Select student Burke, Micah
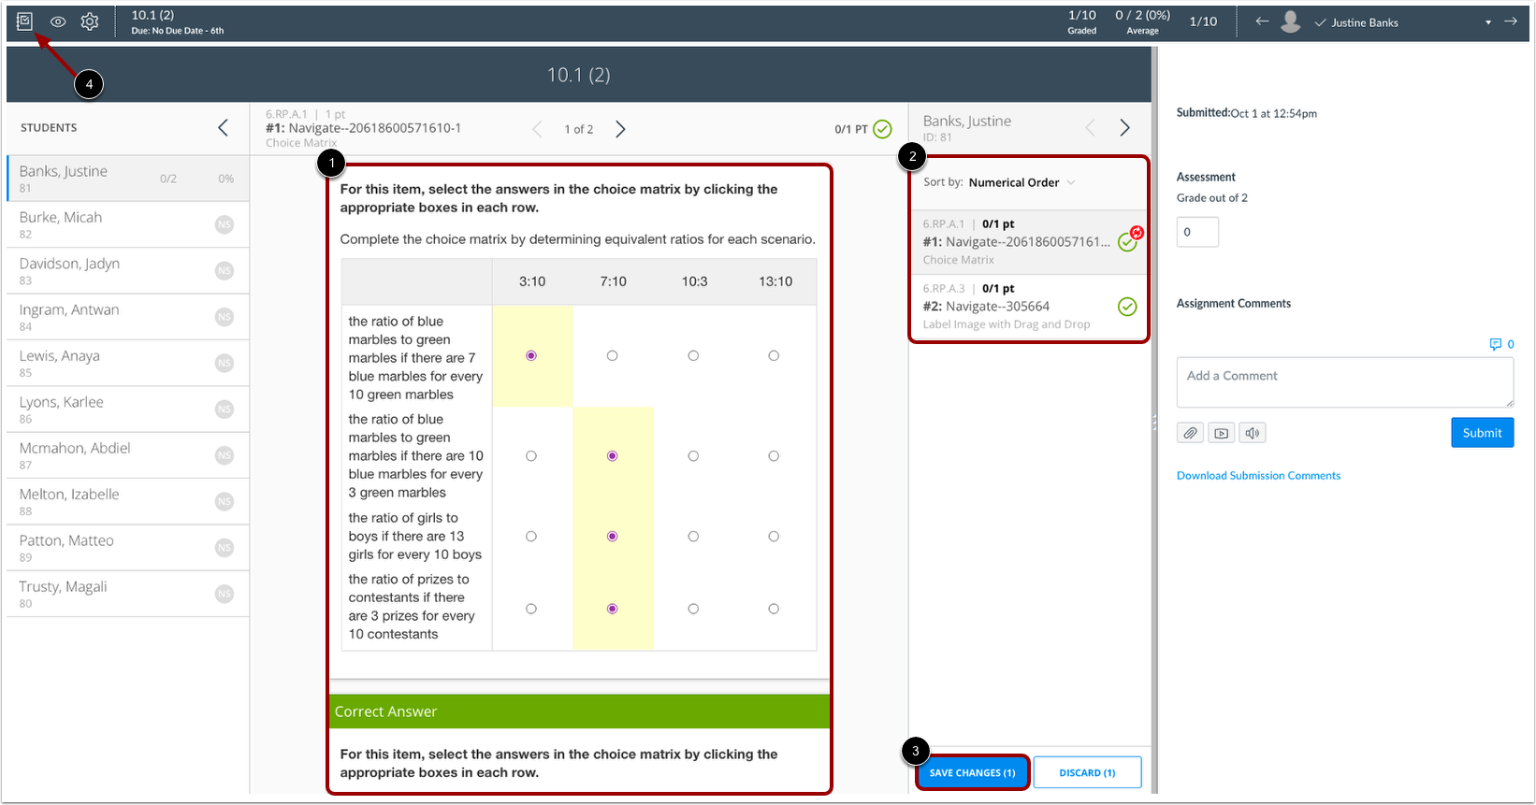Image resolution: width=1536 pixels, height=805 pixels. (x=128, y=224)
